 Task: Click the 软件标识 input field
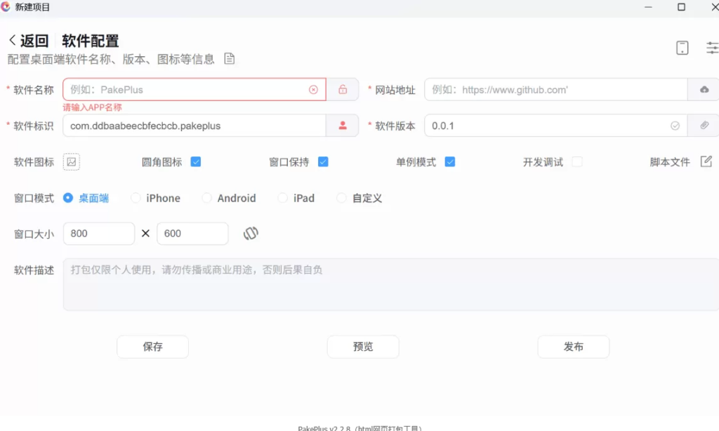point(194,126)
